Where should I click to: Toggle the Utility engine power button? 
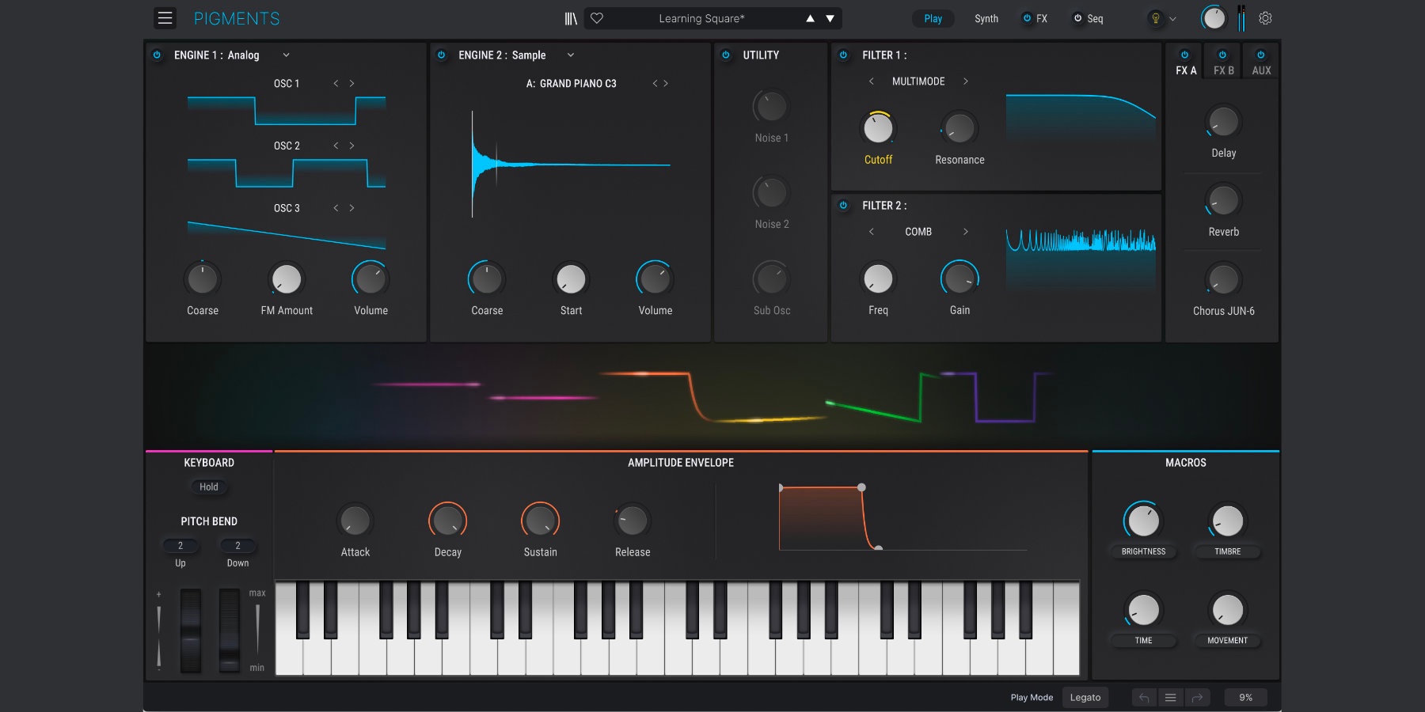[725, 55]
